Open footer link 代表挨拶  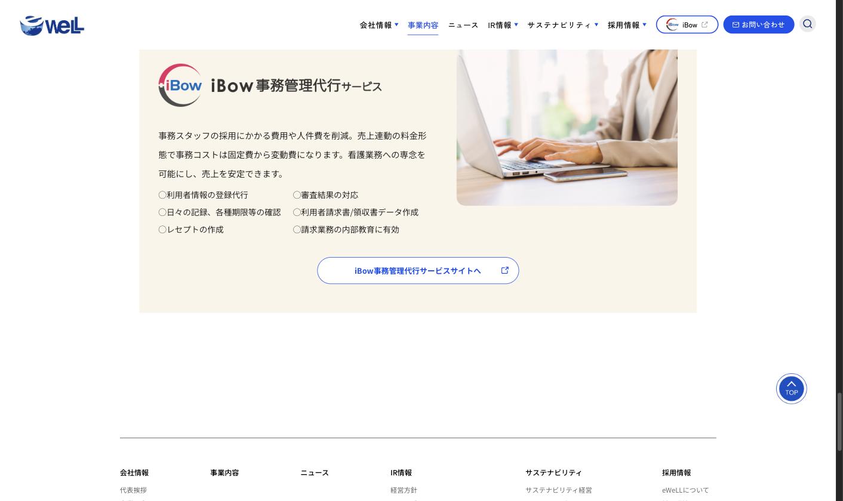tap(133, 490)
